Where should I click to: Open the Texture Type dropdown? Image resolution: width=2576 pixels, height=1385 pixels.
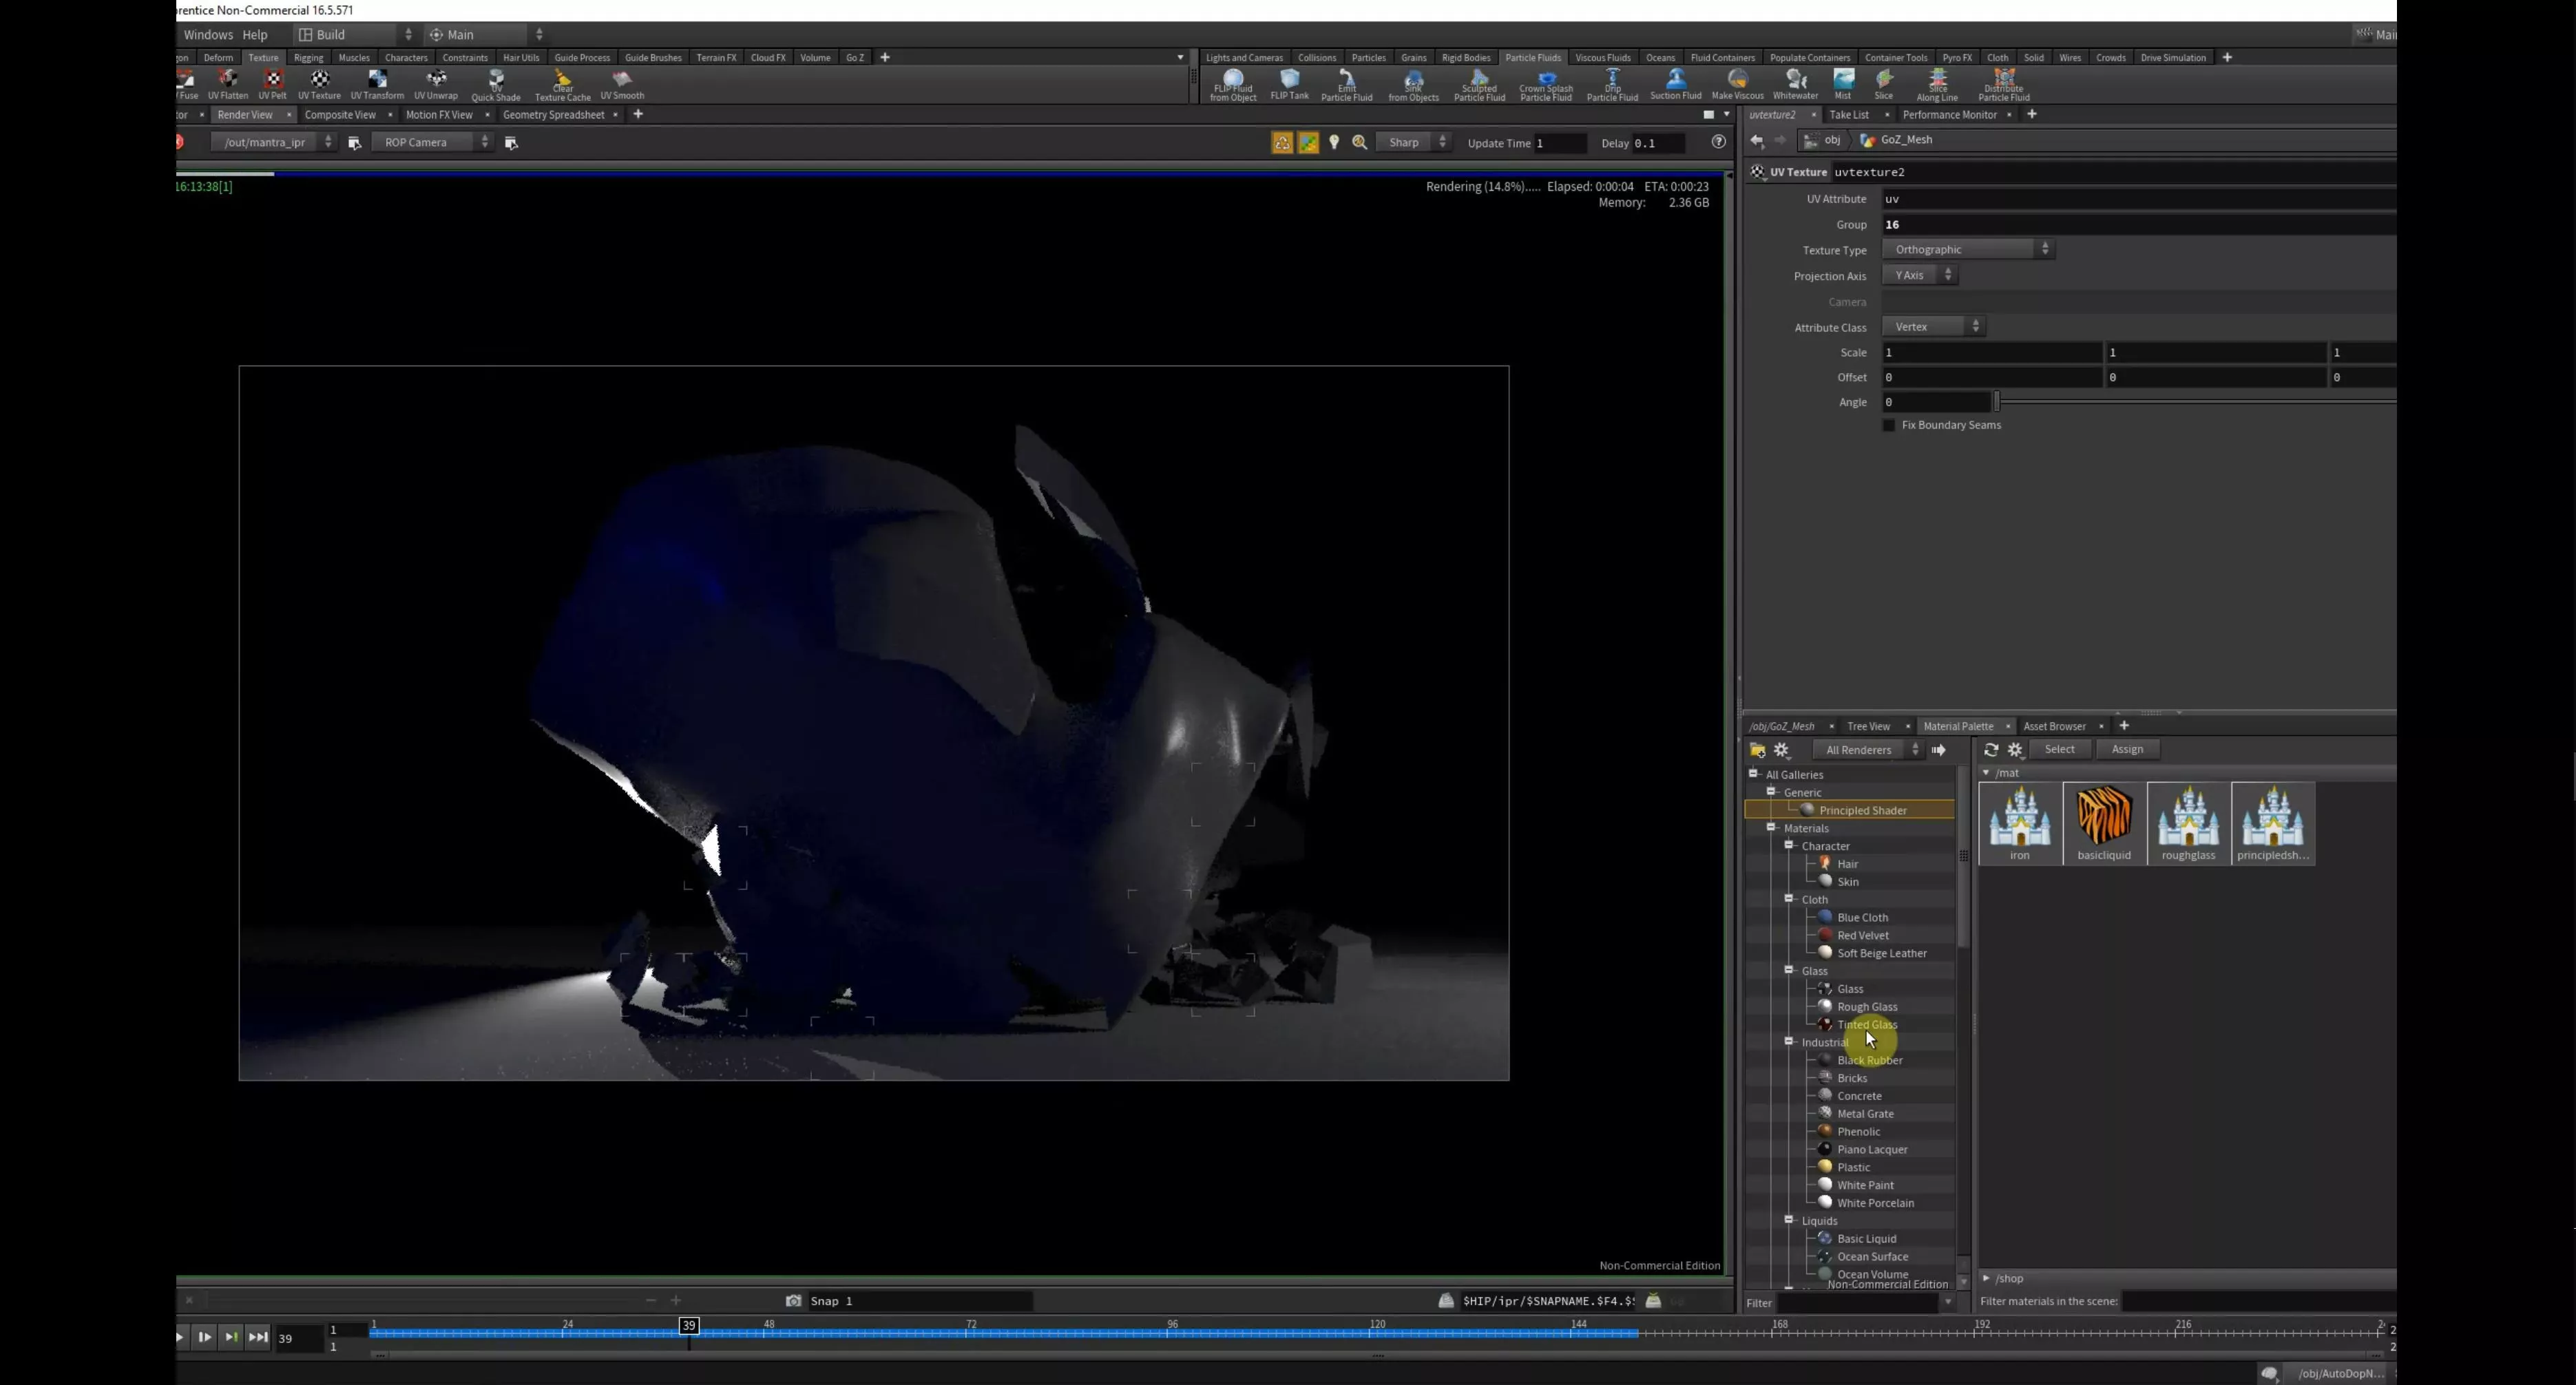point(1967,249)
